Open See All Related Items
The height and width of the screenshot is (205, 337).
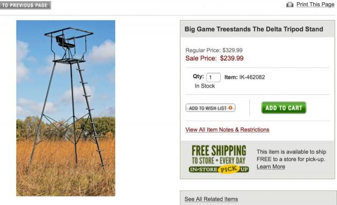point(211,199)
